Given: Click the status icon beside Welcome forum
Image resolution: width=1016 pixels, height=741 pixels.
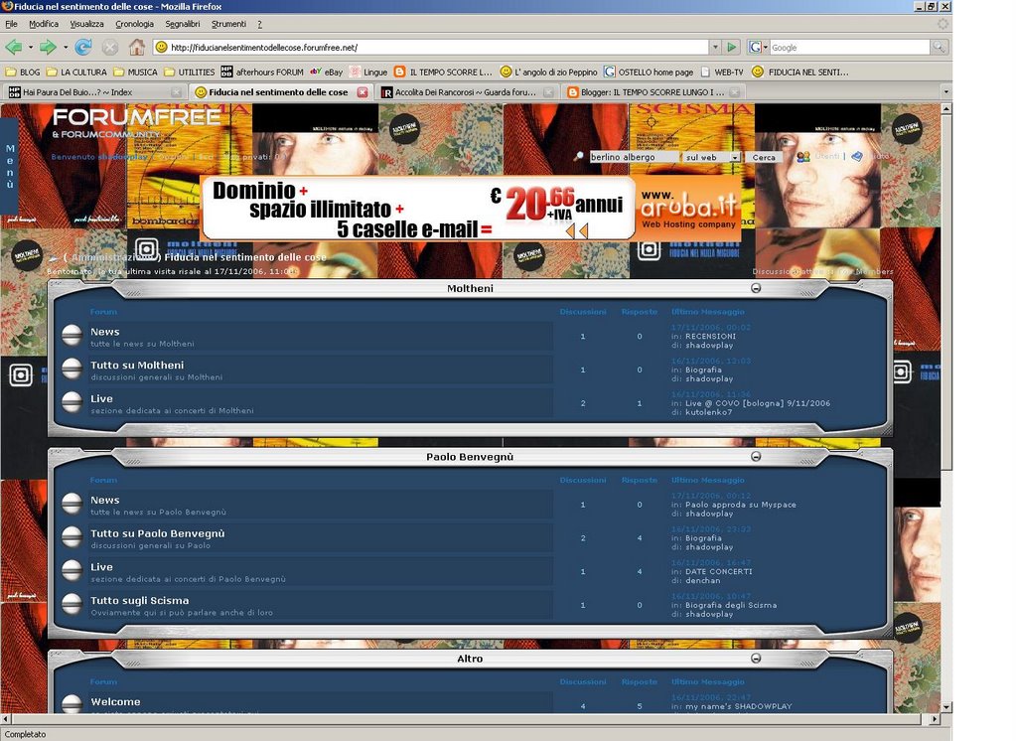Looking at the screenshot, I should click(x=72, y=704).
